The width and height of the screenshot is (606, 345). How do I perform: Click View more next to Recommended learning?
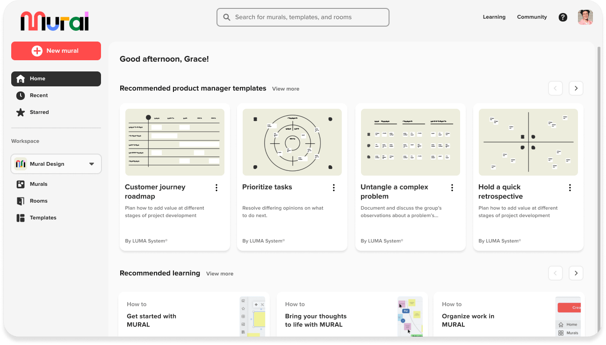click(220, 274)
